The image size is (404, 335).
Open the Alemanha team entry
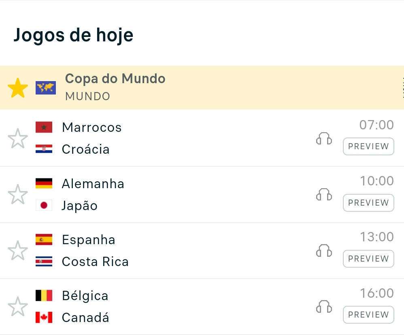point(93,184)
